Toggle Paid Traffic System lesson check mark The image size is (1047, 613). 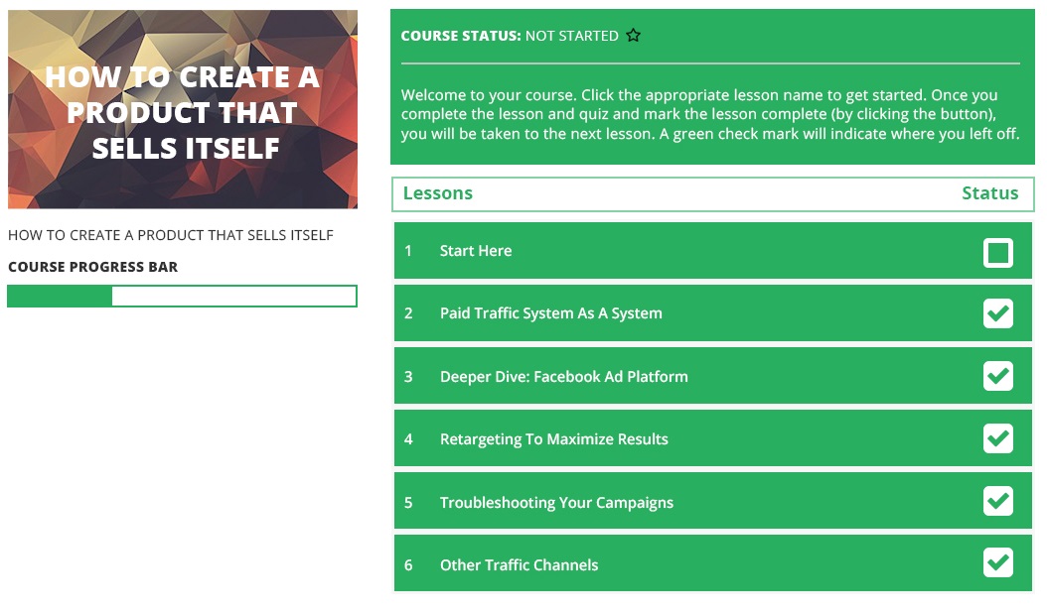point(997,314)
